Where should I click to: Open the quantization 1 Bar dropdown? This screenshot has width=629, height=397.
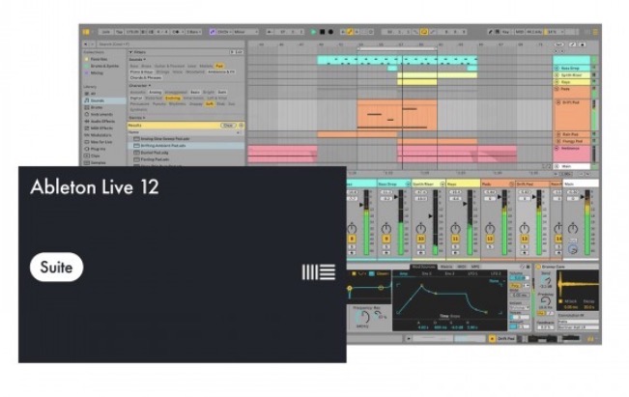(x=194, y=32)
